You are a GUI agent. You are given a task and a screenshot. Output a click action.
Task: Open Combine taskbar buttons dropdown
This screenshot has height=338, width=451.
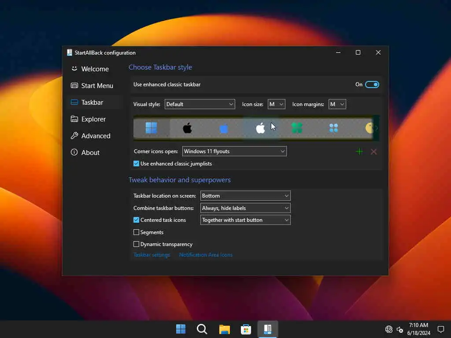[x=245, y=208]
